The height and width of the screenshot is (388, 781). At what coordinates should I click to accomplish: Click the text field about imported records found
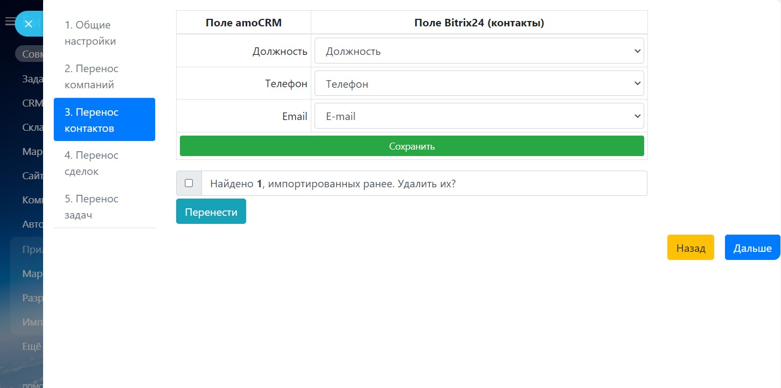coord(424,183)
